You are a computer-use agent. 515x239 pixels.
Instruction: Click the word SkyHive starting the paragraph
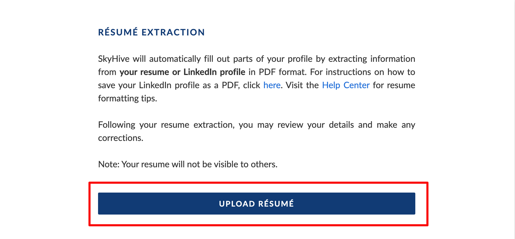point(114,59)
